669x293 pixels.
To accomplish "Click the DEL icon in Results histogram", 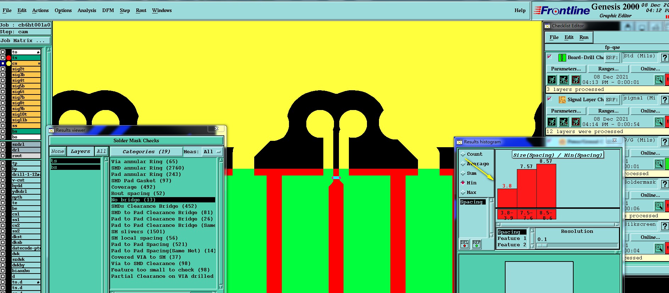I will tap(464, 244).
